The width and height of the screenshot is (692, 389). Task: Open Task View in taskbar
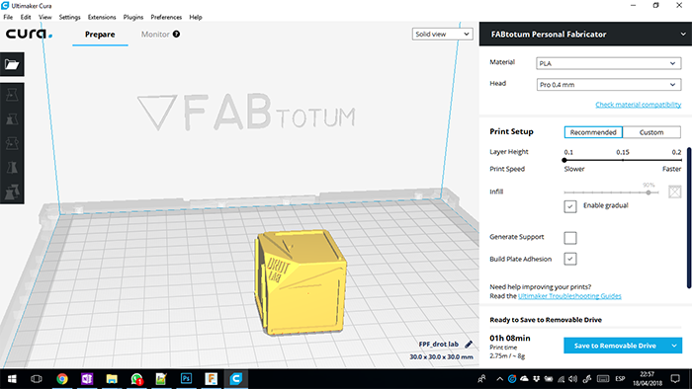(37, 379)
